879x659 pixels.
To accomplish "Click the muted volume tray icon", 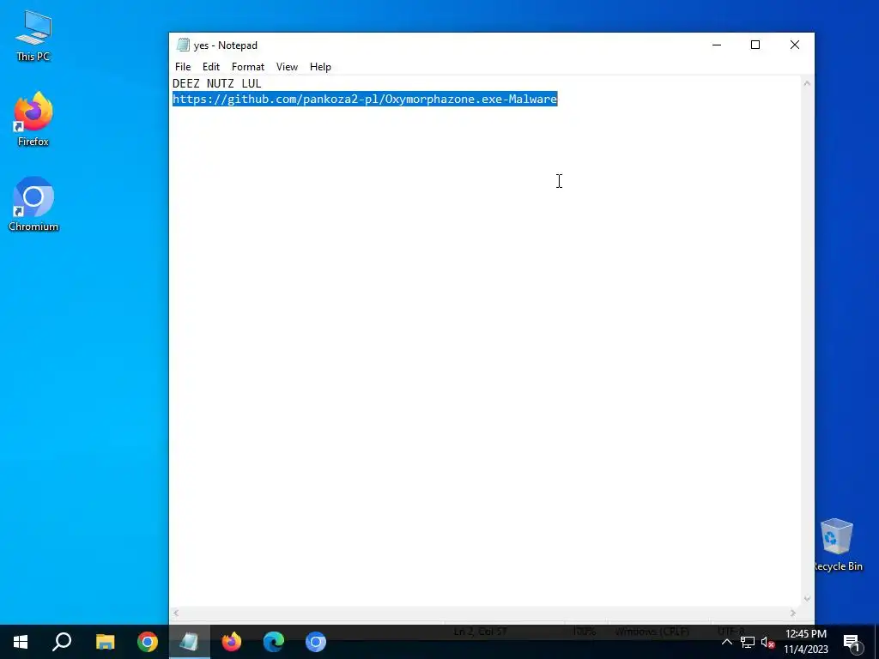I will (767, 642).
